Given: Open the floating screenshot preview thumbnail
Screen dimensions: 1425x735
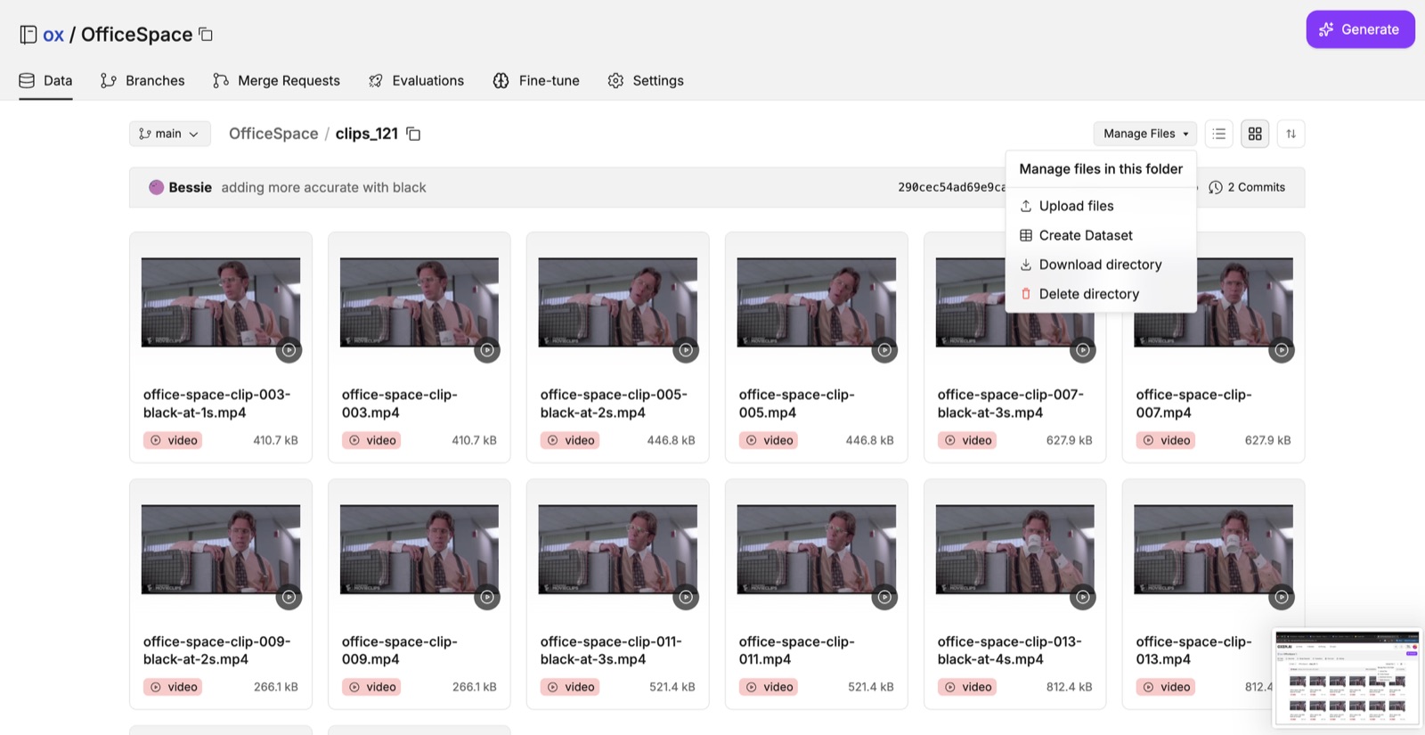Looking at the screenshot, I should click(1347, 678).
